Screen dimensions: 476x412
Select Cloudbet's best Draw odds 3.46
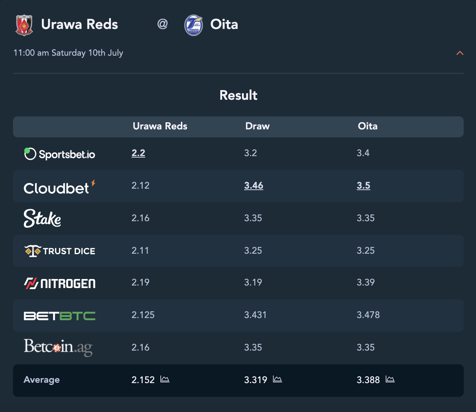[x=254, y=185]
